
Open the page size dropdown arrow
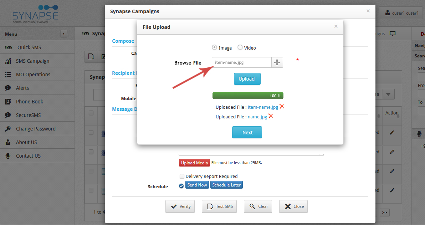[x=388, y=94]
